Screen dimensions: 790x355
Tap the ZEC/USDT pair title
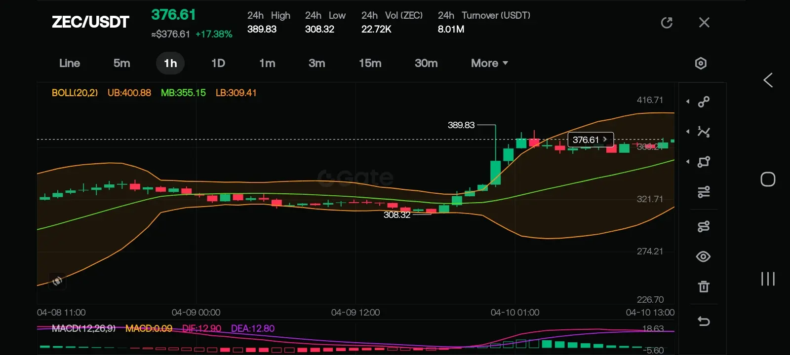point(90,22)
